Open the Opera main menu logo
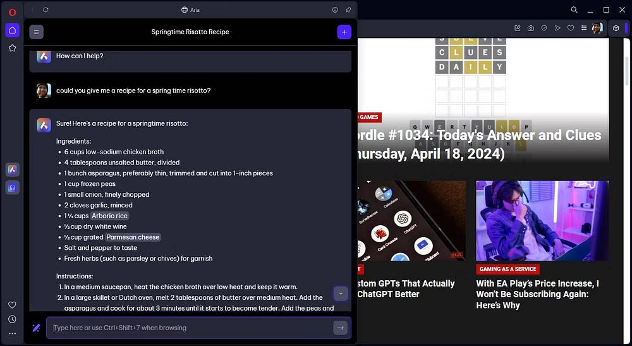 click(x=12, y=12)
